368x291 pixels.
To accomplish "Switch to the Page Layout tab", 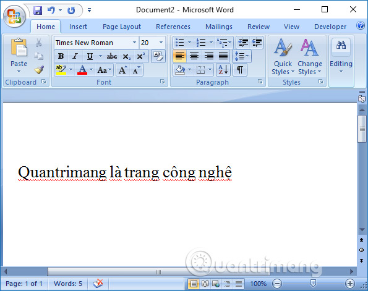I will coord(122,27).
